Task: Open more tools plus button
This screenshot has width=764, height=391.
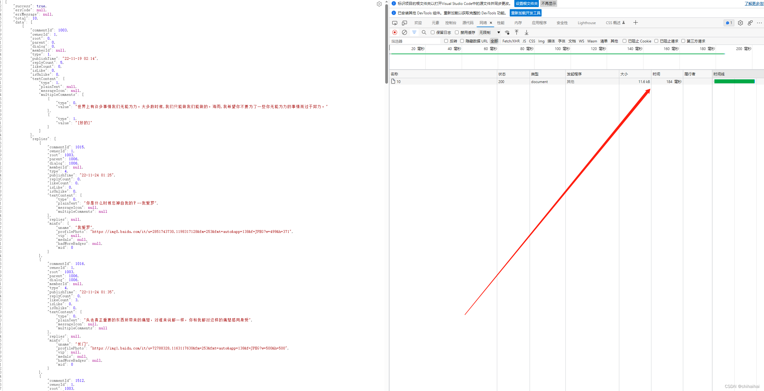Action: coord(635,23)
